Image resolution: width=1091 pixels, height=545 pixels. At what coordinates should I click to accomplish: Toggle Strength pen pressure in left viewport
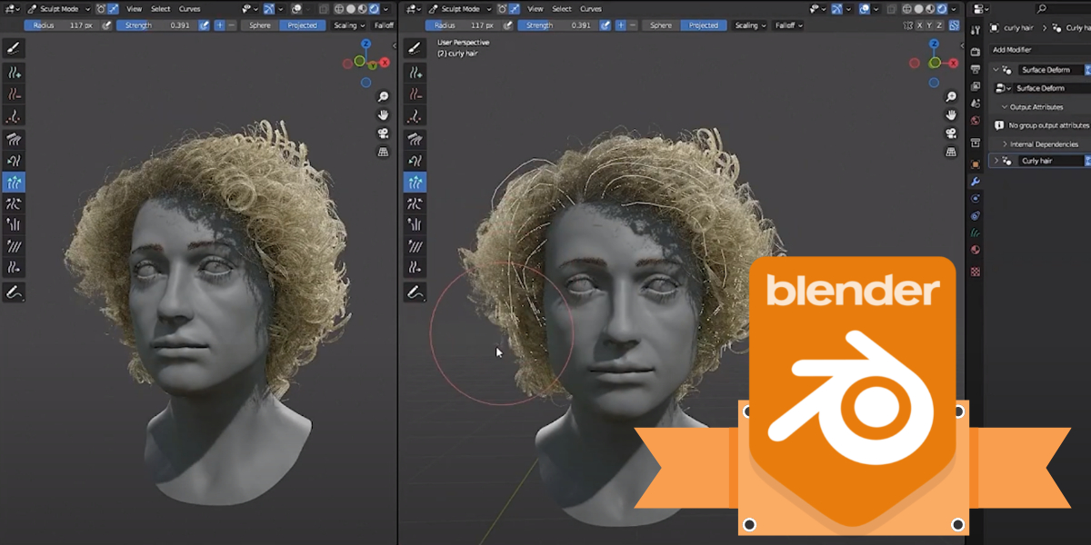point(205,25)
